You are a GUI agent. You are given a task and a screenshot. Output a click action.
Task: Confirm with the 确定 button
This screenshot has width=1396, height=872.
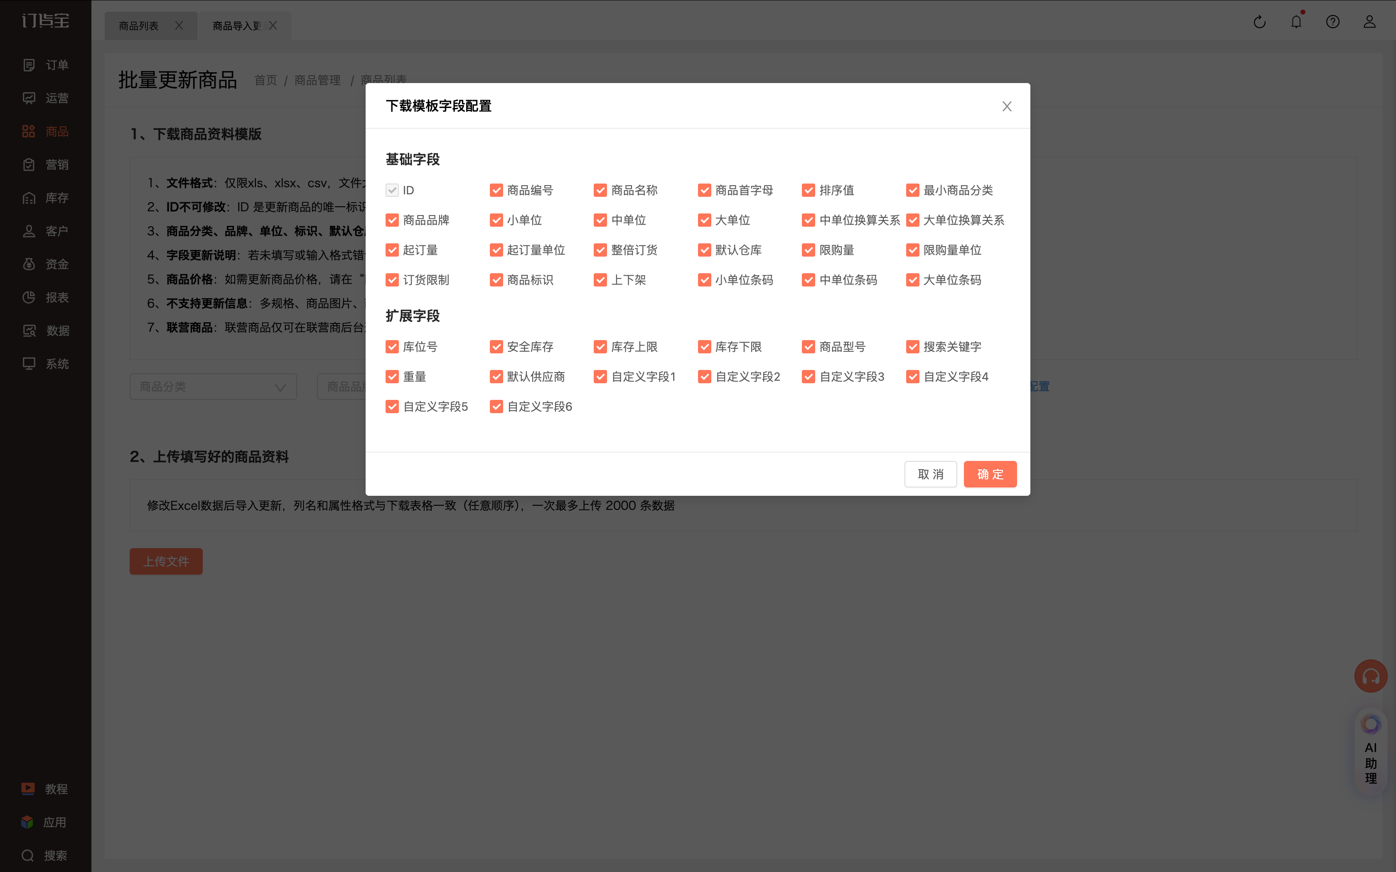click(x=990, y=474)
